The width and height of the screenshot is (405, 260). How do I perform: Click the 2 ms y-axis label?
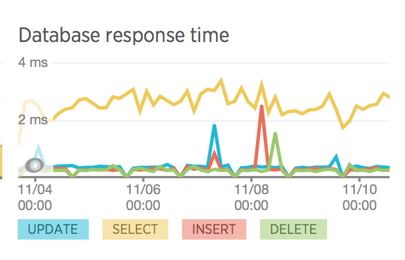[33, 120]
